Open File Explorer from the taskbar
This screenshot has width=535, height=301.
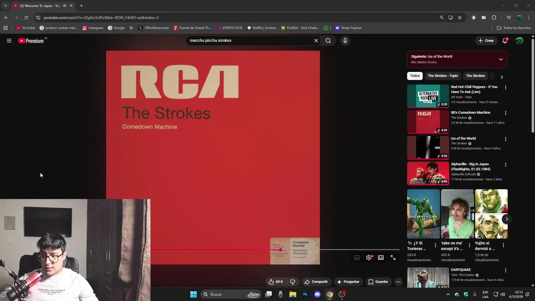click(x=293, y=294)
